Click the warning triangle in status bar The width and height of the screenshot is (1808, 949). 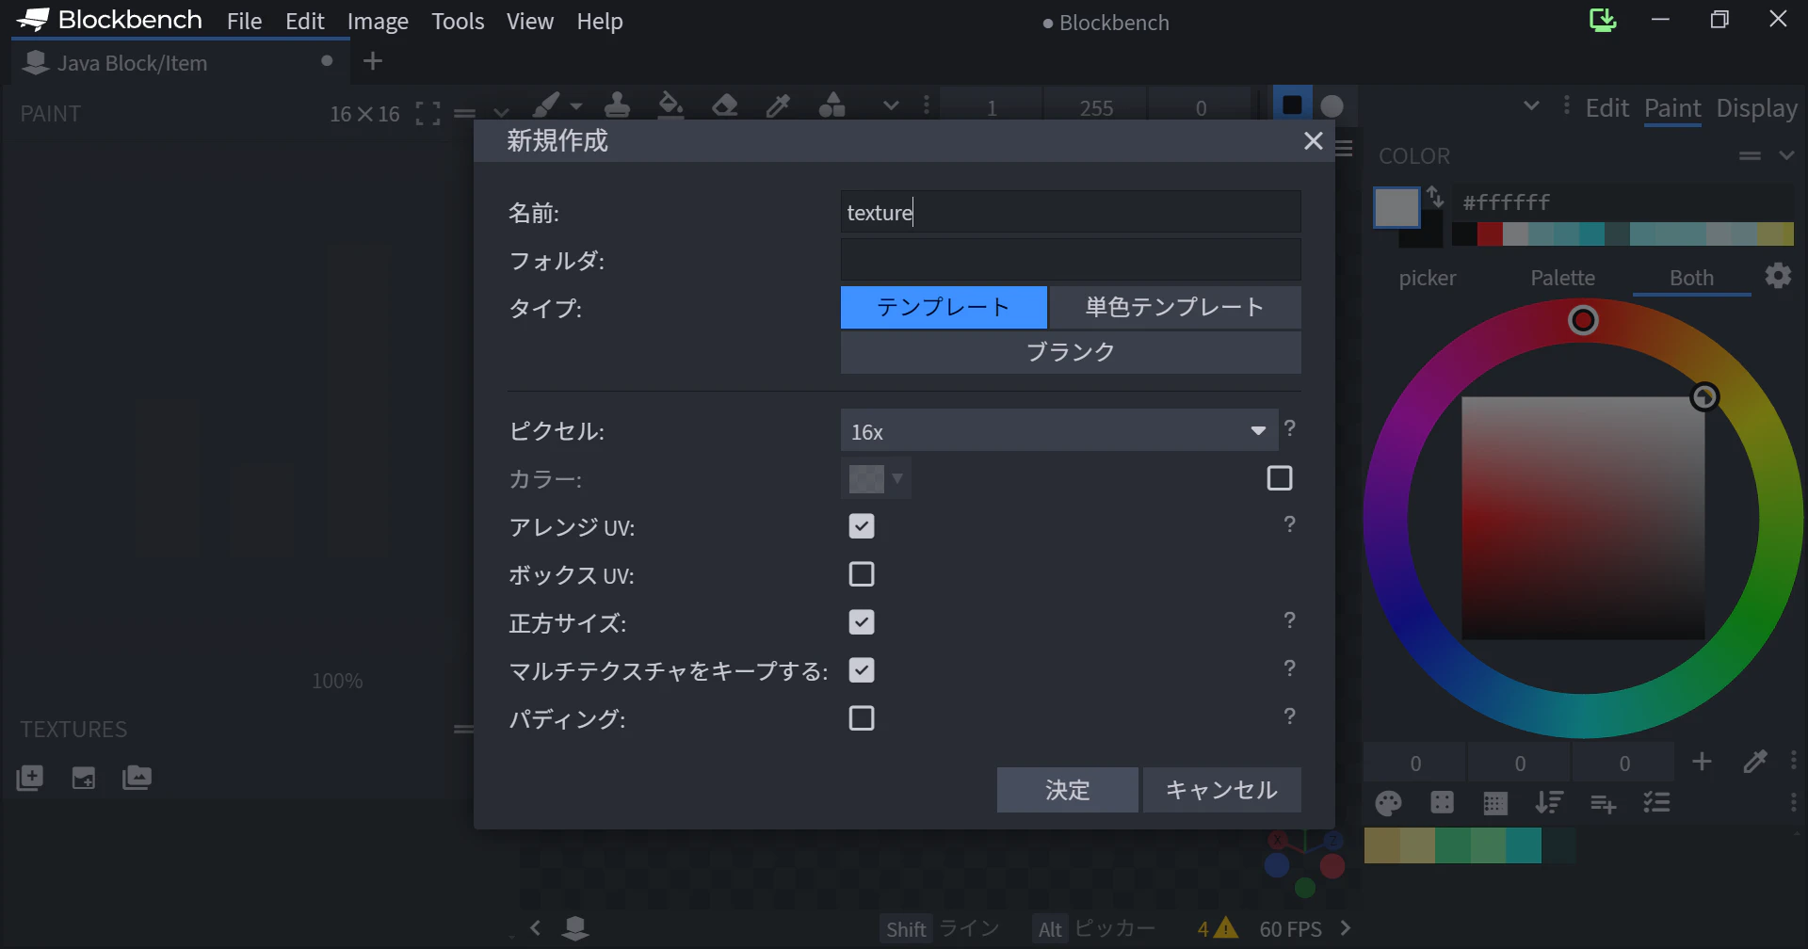click(x=1225, y=928)
